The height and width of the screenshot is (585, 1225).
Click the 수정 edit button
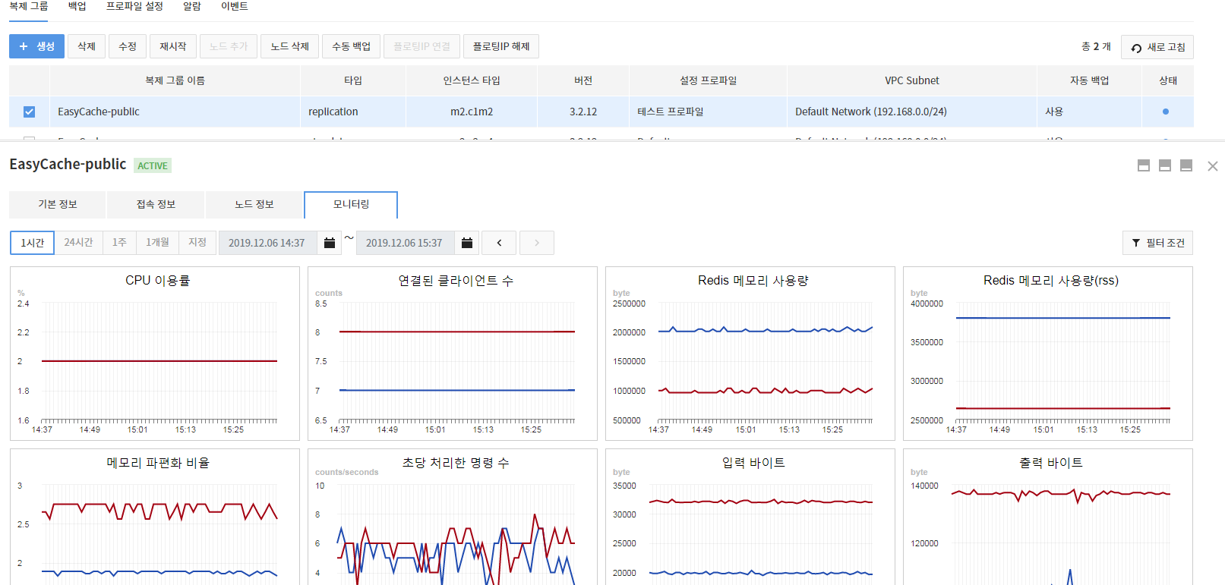click(128, 46)
